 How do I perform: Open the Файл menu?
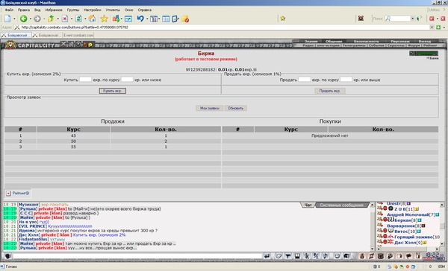[9, 10]
